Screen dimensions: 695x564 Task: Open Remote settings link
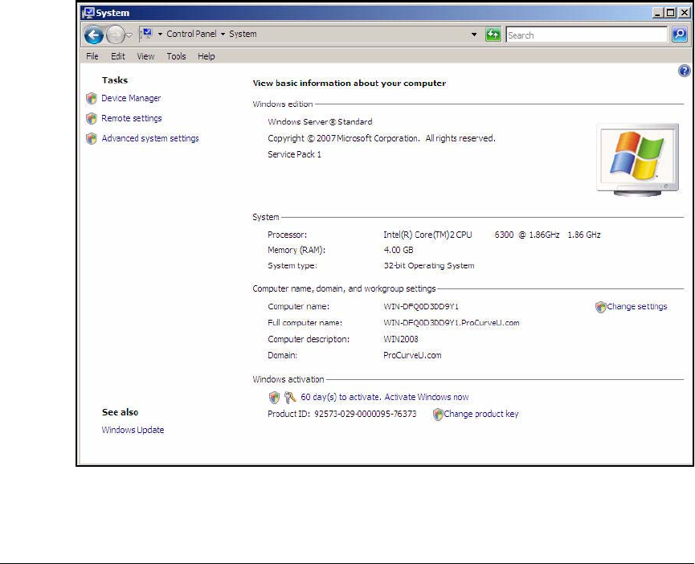132,118
